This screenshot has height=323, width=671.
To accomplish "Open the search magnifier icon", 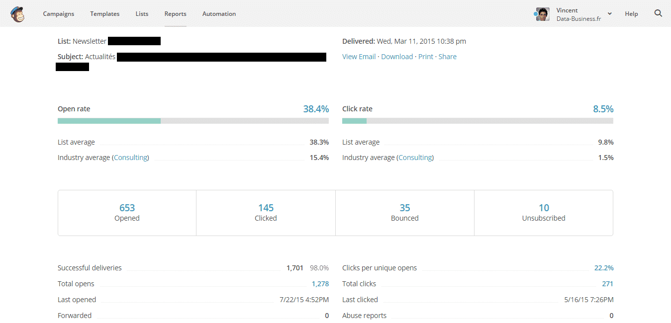I will click(658, 13).
